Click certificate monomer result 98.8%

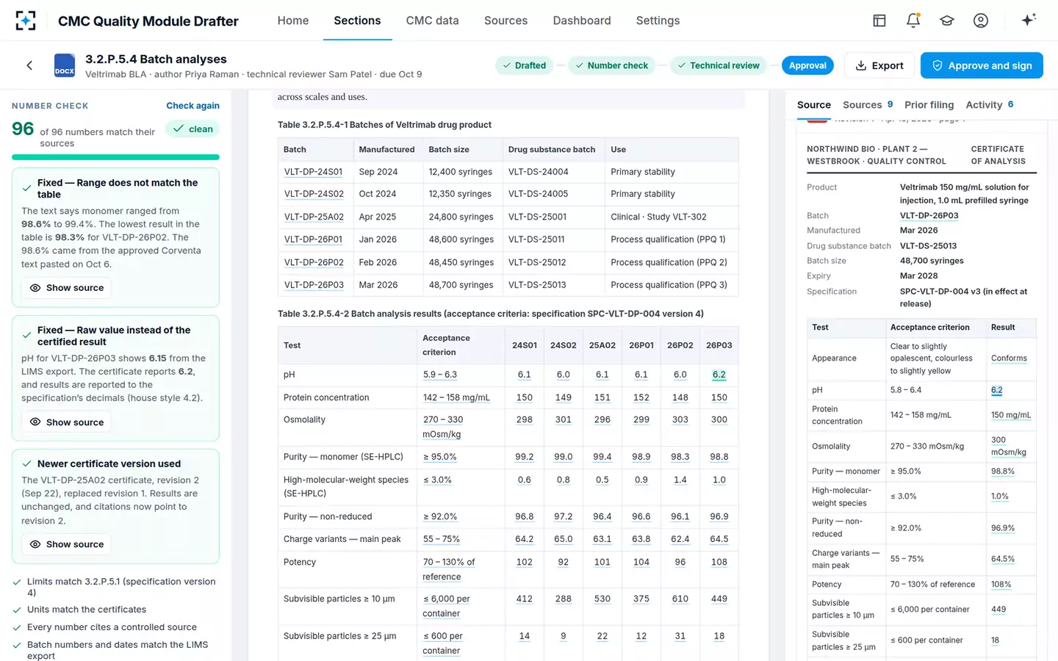1002,472
